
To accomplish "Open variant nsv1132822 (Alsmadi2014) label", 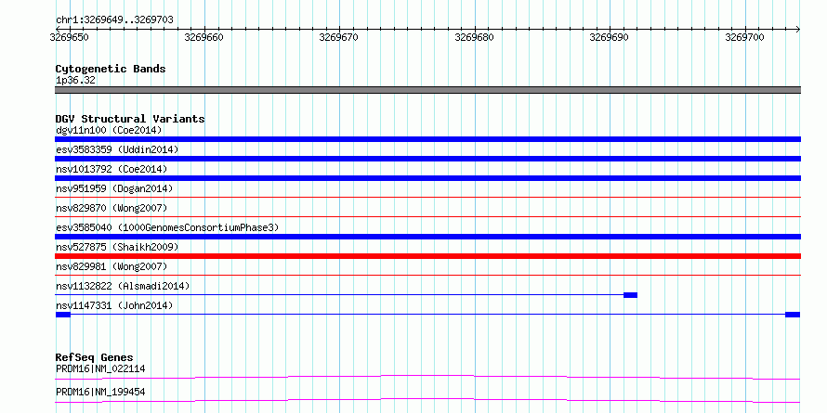I will (x=123, y=286).
